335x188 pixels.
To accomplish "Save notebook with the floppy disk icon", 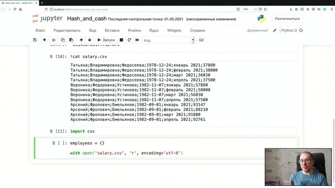I will tap(35, 40).
